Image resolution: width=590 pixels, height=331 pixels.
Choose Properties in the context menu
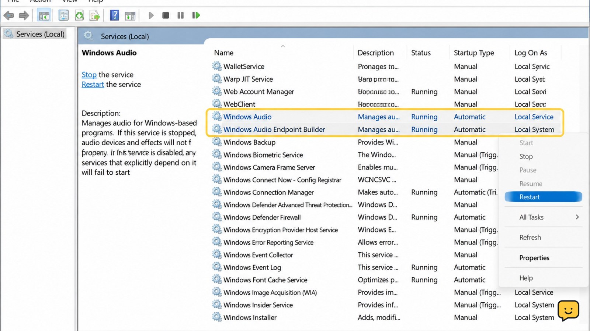[x=534, y=257]
